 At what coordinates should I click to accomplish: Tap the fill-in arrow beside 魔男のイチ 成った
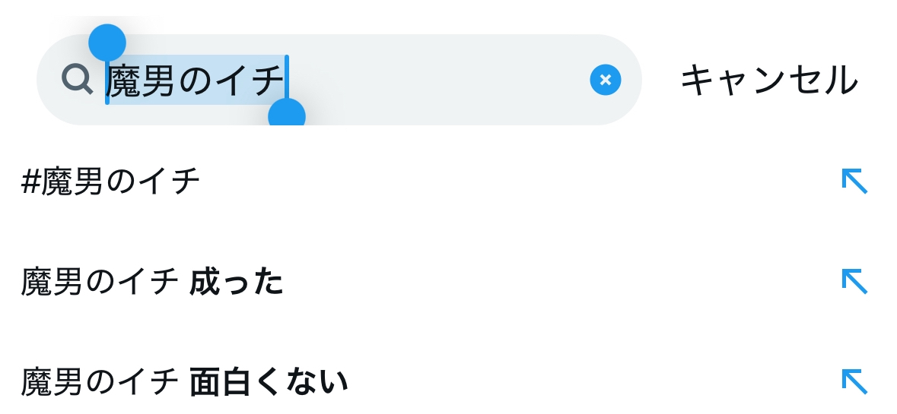[x=854, y=282]
